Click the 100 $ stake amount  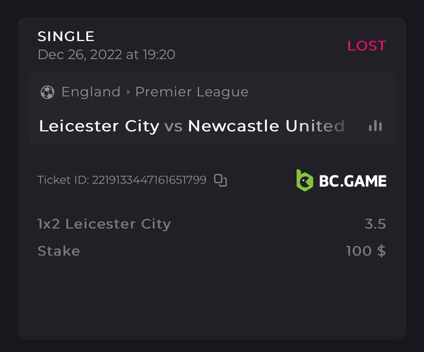click(366, 251)
